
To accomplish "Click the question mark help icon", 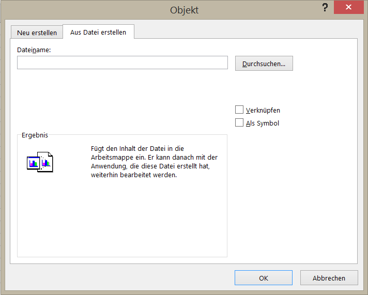I will (x=325, y=8).
